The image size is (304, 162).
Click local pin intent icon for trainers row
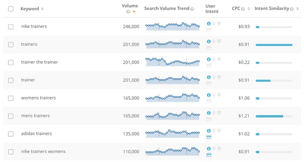click(214, 41)
